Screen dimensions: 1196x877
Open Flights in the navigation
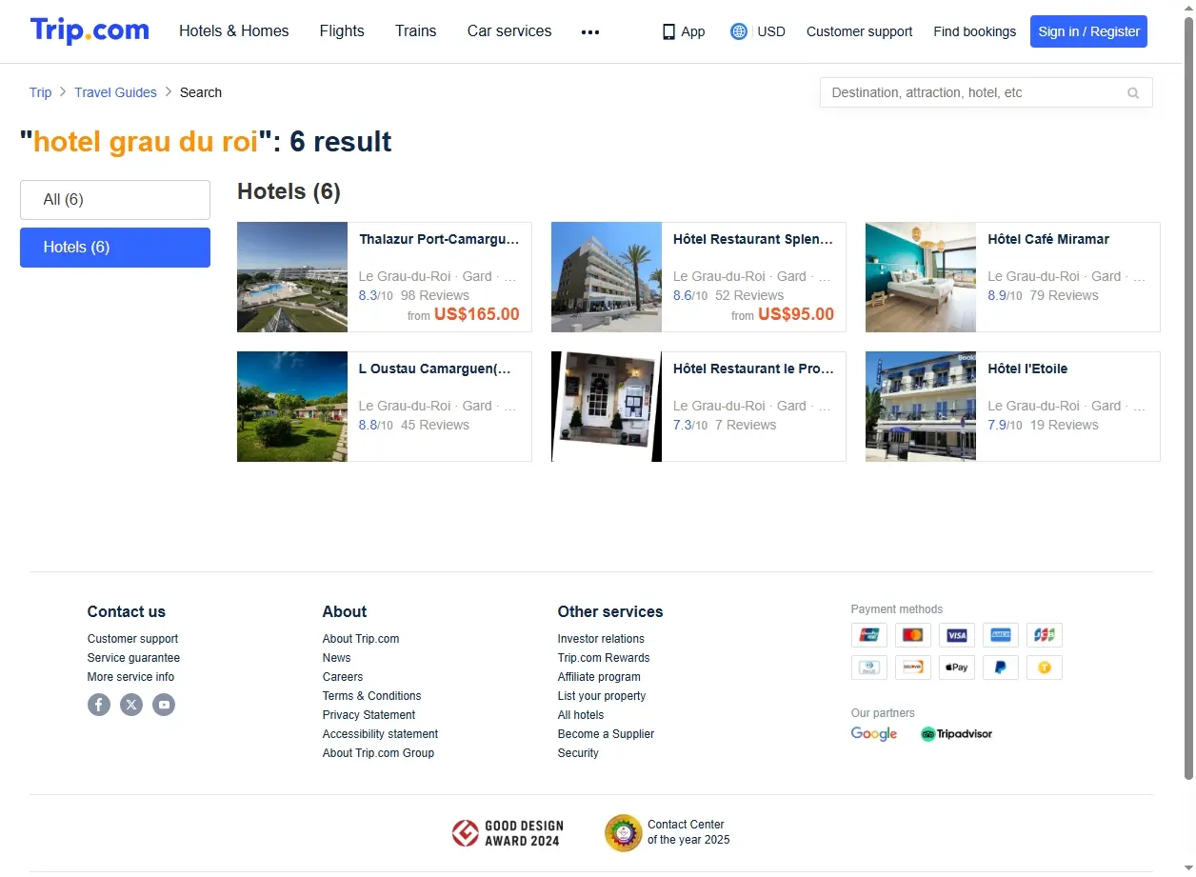click(342, 31)
